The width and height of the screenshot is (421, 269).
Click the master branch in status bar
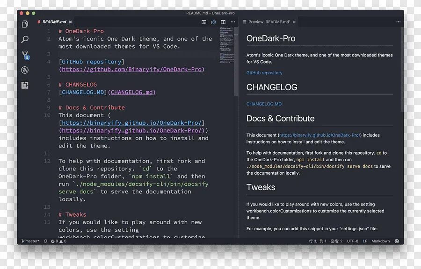(30, 241)
